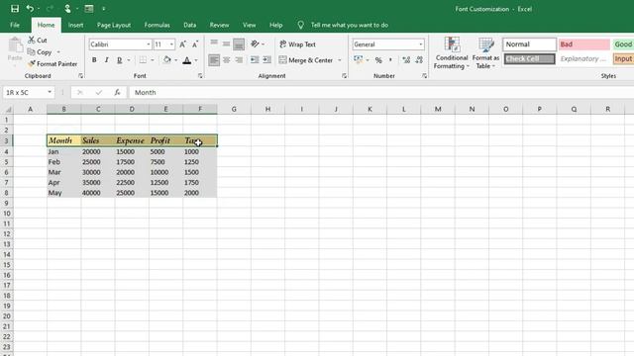
Task: Open the File tab
Action: point(15,25)
